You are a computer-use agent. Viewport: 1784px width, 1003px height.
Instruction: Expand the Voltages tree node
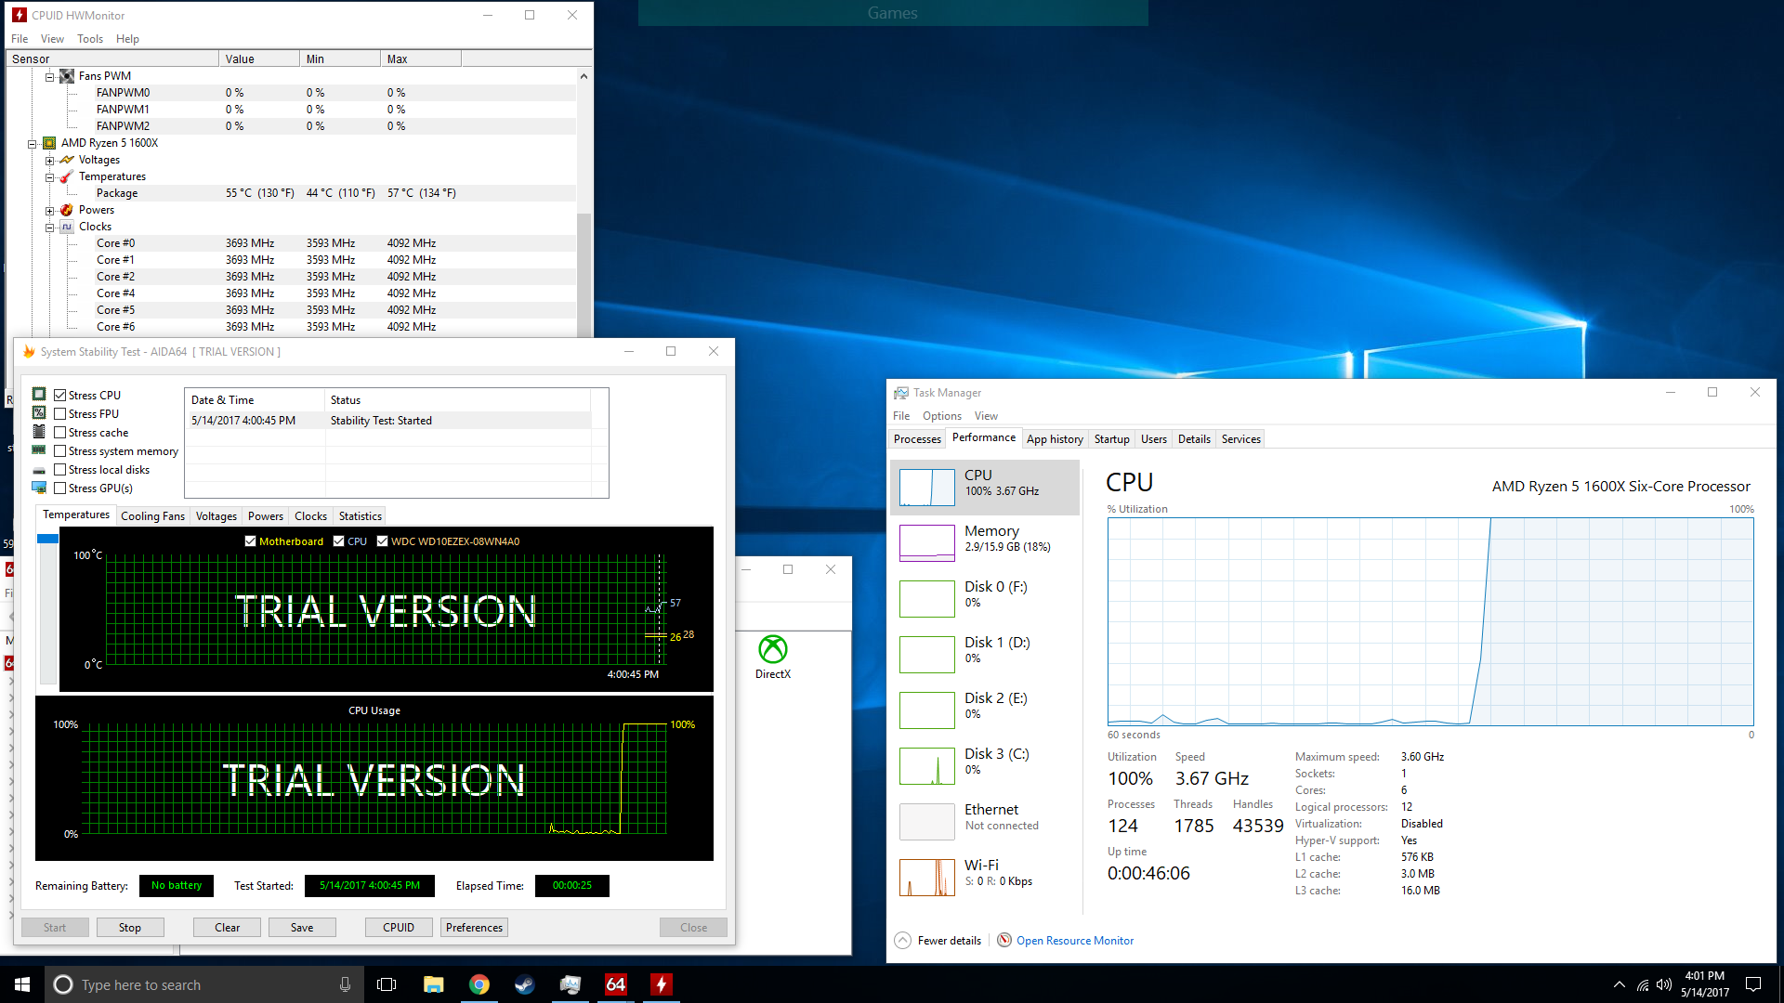[50, 160]
